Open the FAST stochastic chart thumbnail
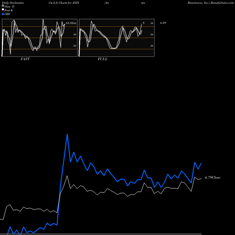 tap(39, 38)
